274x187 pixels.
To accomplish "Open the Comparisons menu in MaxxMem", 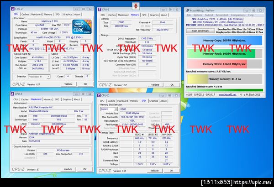I will [x=238, y=15].
